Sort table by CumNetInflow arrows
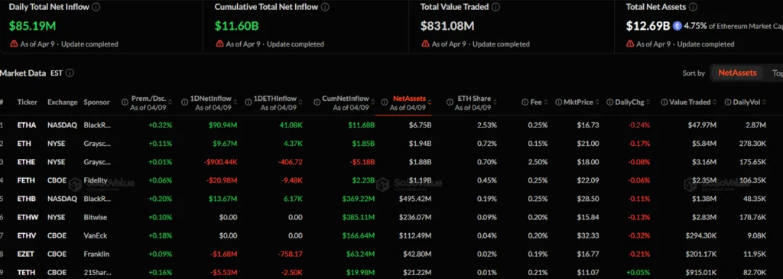783x279 pixels. pyautogui.click(x=372, y=102)
